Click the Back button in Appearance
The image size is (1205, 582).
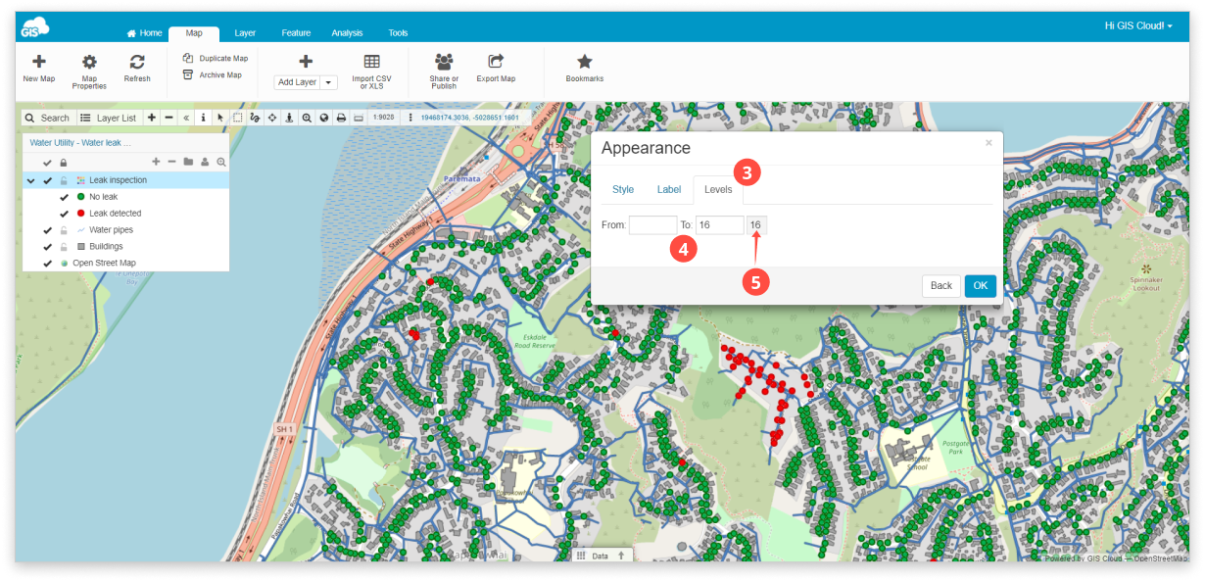(x=940, y=285)
